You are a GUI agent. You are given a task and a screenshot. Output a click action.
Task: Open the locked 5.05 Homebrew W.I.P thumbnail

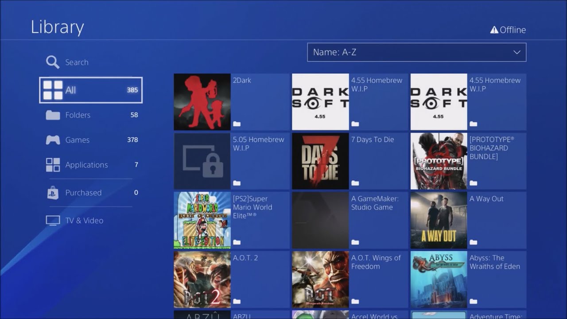[x=202, y=161]
